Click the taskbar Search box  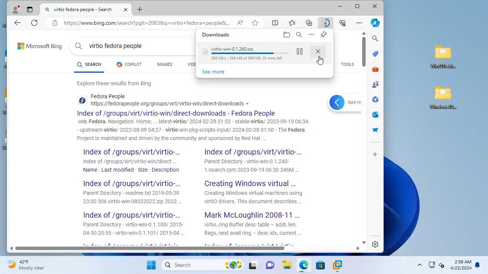pyautogui.click(x=202, y=265)
